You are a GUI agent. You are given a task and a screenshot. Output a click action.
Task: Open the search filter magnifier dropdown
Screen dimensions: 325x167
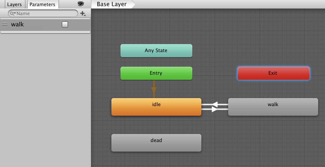[x=13, y=13]
